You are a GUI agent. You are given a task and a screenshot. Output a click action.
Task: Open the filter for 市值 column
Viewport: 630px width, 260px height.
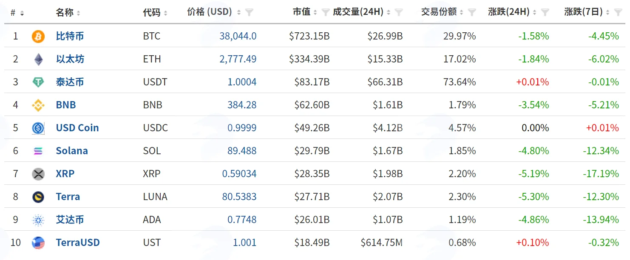tap(326, 13)
